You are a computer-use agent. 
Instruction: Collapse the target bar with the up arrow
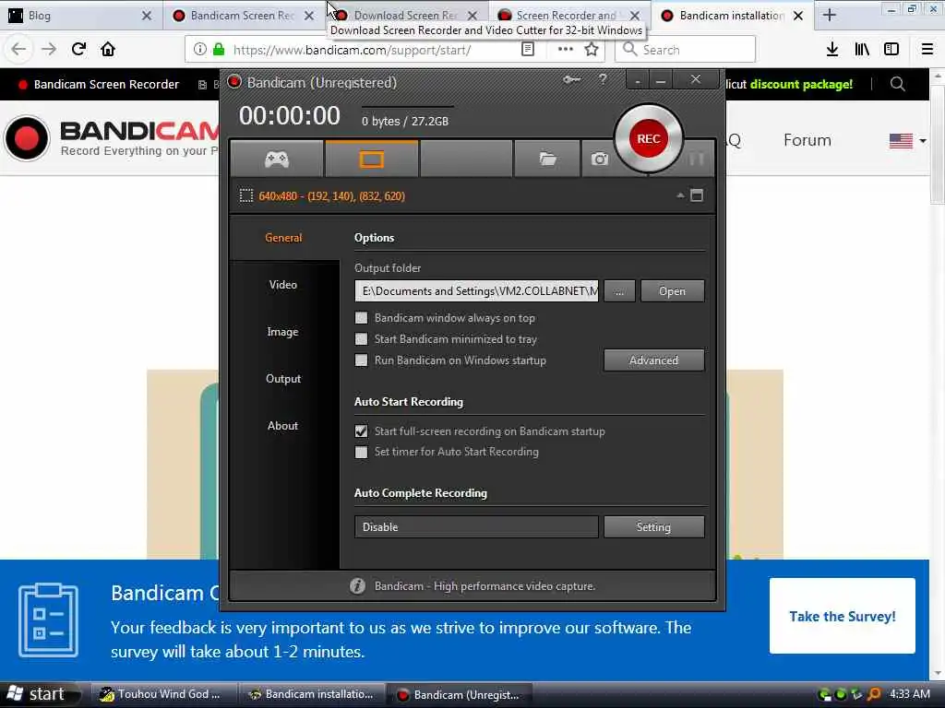point(680,195)
